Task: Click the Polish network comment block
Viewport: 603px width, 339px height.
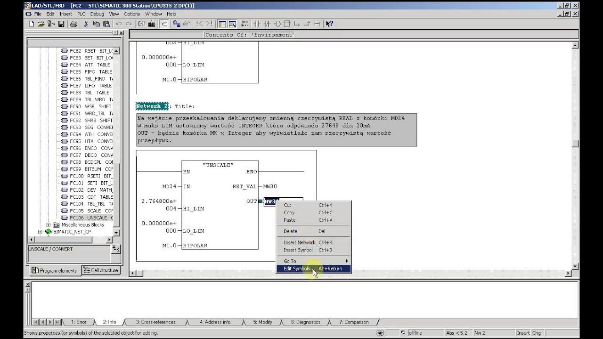Action: (x=277, y=129)
